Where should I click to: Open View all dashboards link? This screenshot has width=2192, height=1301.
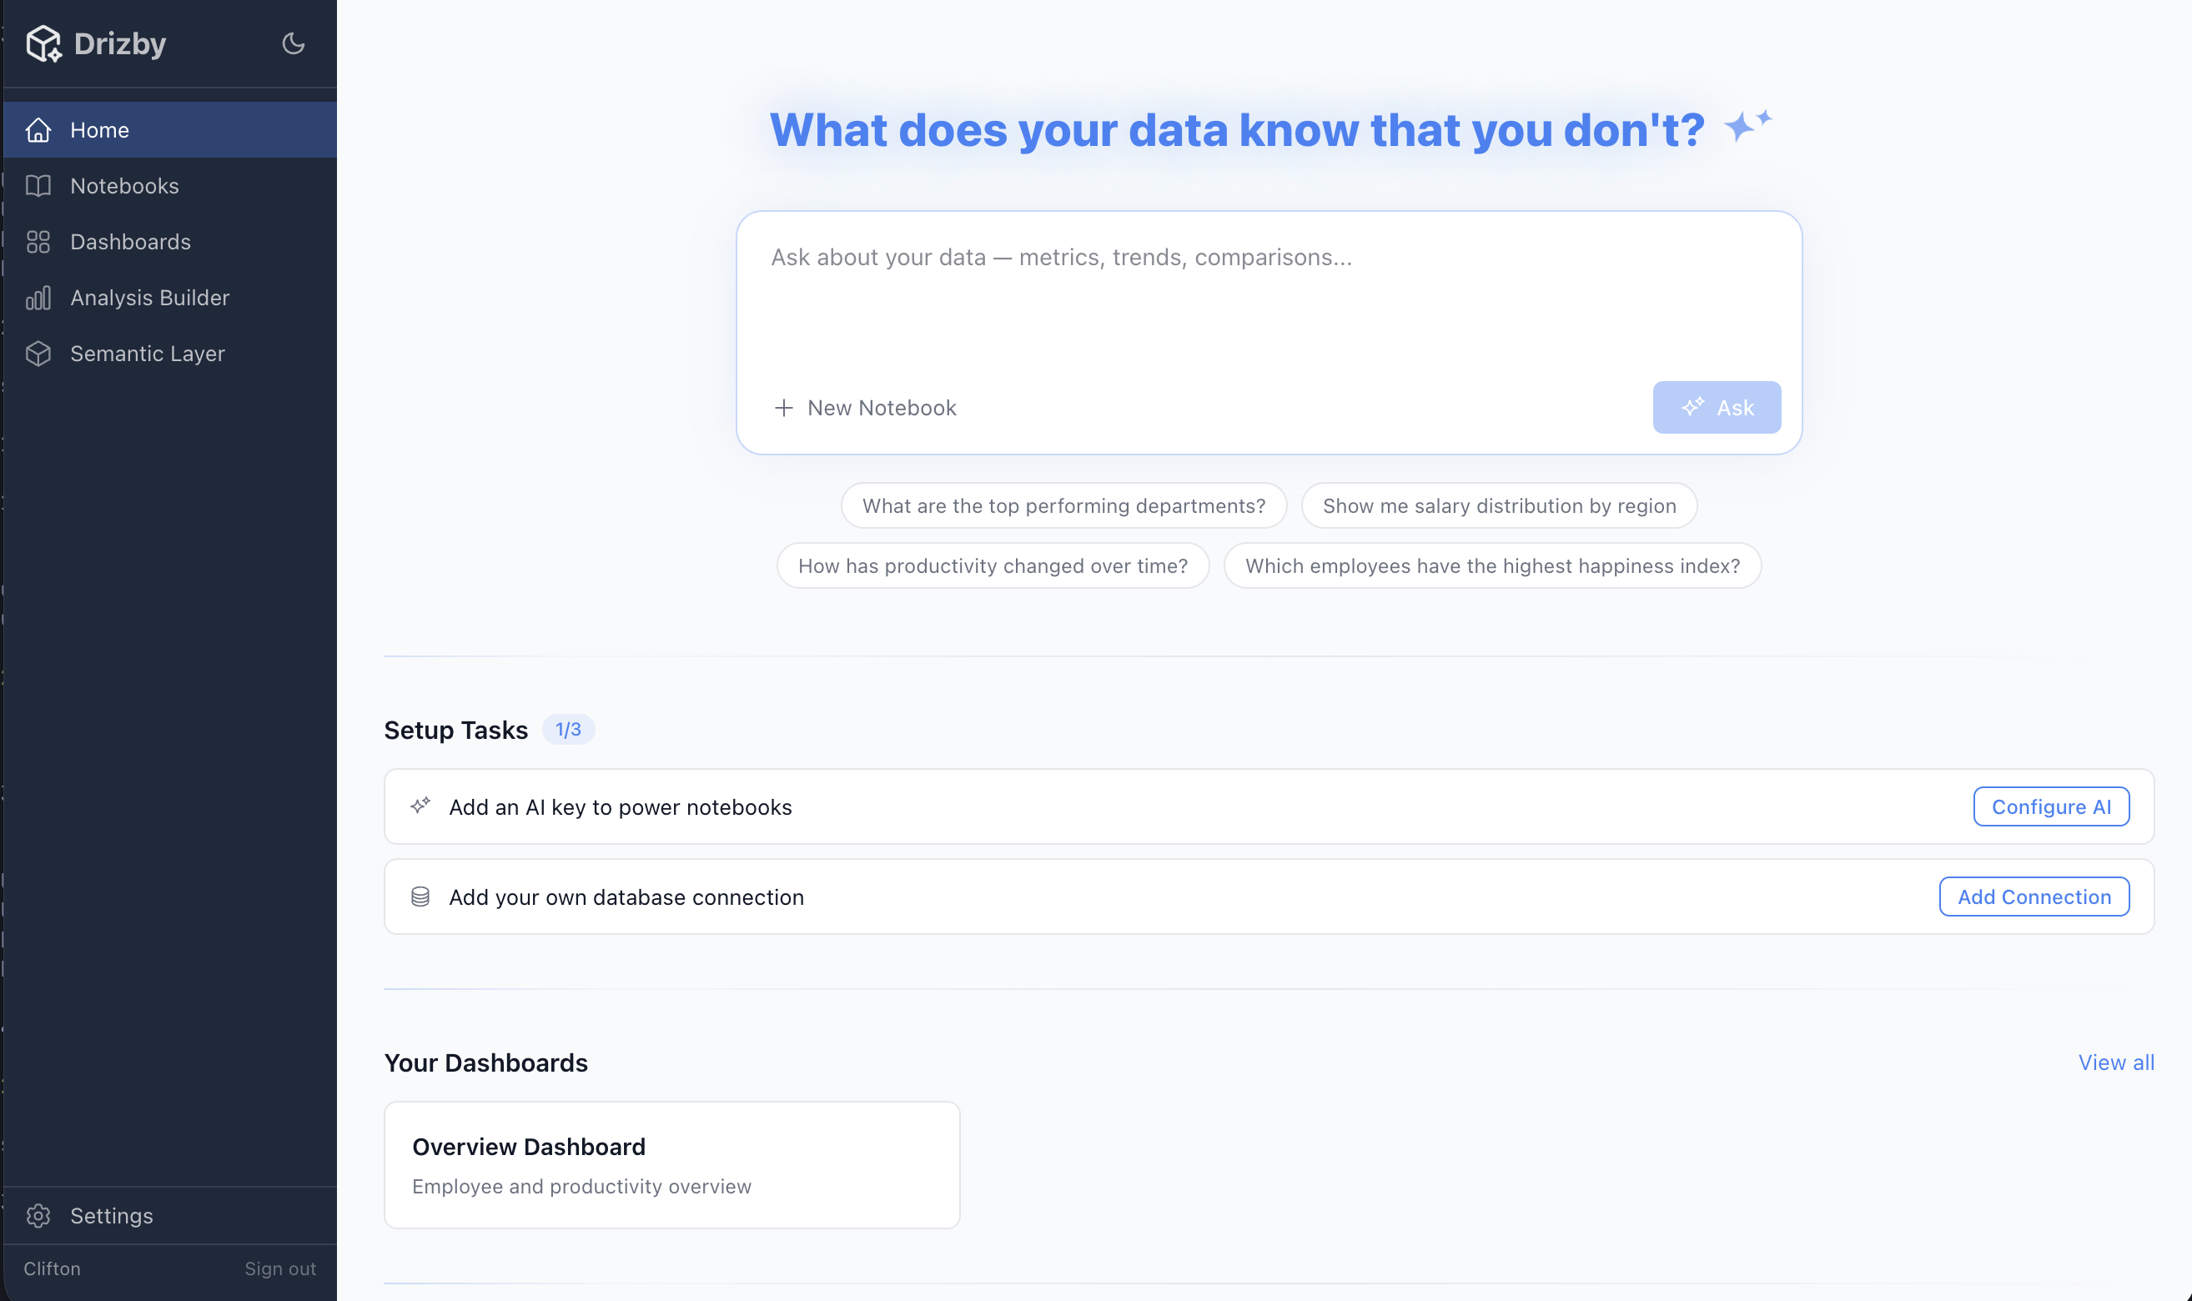[x=2116, y=1062]
